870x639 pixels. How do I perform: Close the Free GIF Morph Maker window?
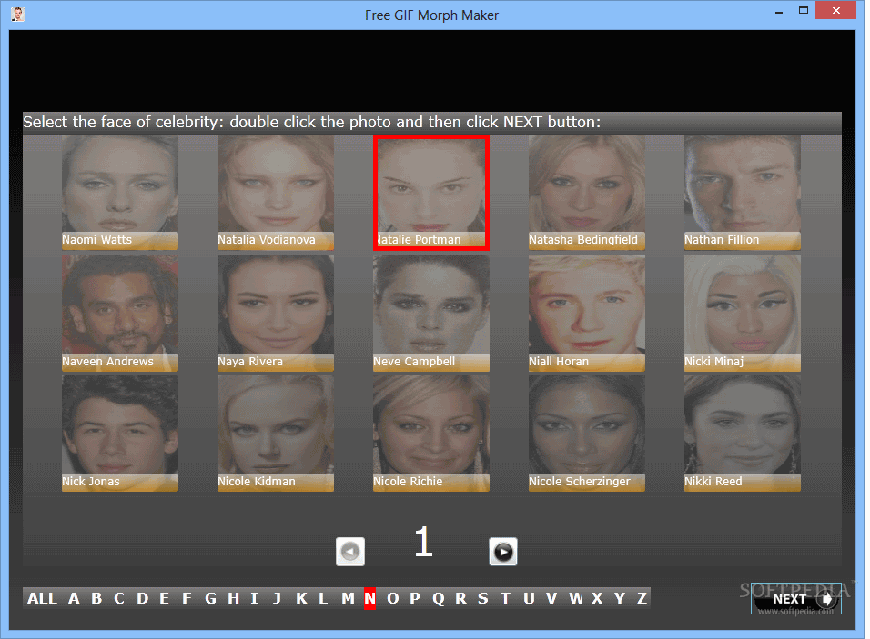click(x=836, y=11)
